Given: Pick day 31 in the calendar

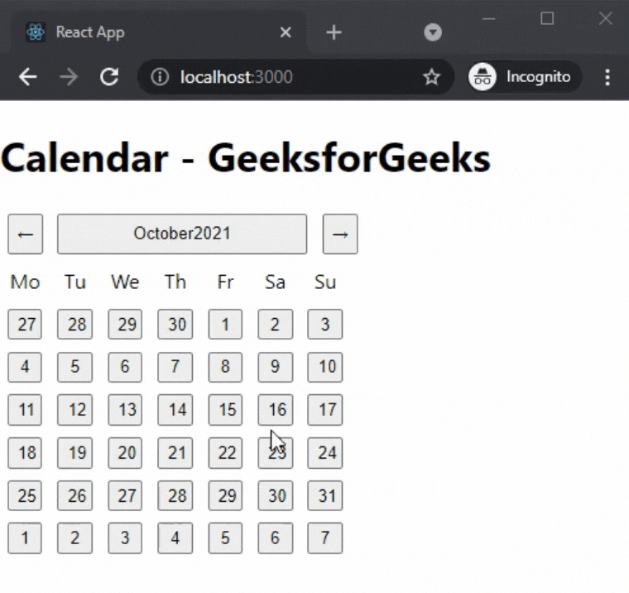Looking at the screenshot, I should tap(325, 496).
